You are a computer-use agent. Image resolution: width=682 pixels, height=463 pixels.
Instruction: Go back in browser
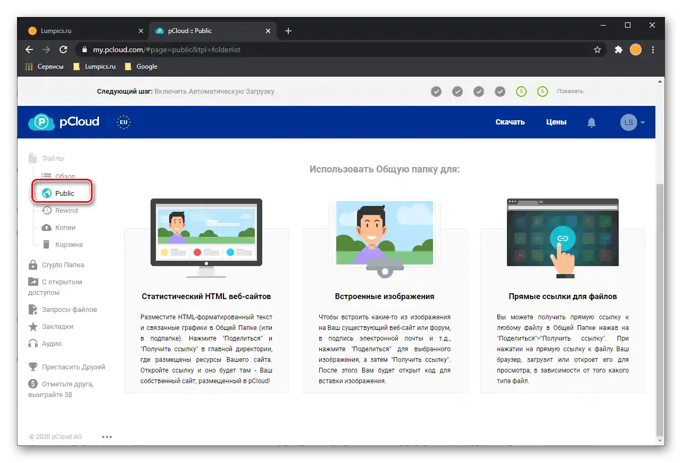tap(29, 49)
